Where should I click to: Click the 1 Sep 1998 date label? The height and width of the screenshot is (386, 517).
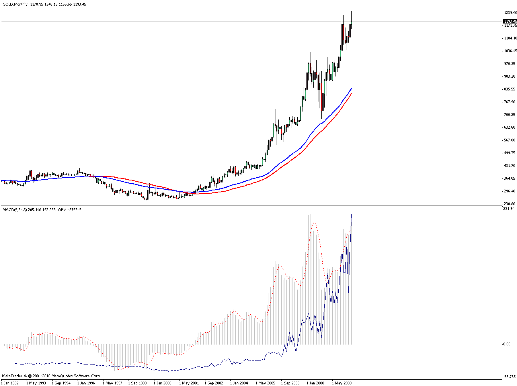138,383
